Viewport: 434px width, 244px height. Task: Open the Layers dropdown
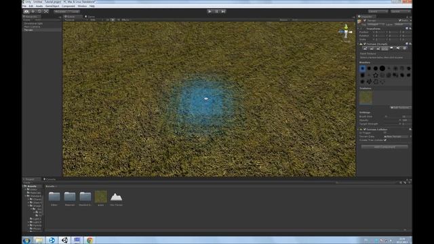click(378, 12)
